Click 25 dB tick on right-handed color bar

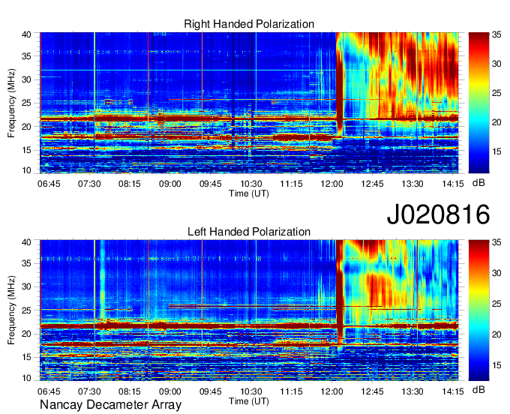(496, 93)
